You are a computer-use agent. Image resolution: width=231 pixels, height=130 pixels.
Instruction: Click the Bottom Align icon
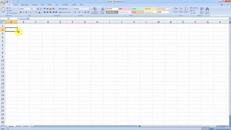[50, 9]
